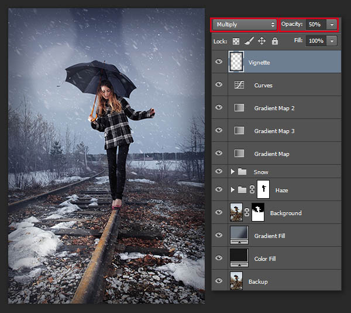Image resolution: width=351 pixels, height=313 pixels.
Task: Select the Gradient Map 3 layer
Action: tap(274, 131)
